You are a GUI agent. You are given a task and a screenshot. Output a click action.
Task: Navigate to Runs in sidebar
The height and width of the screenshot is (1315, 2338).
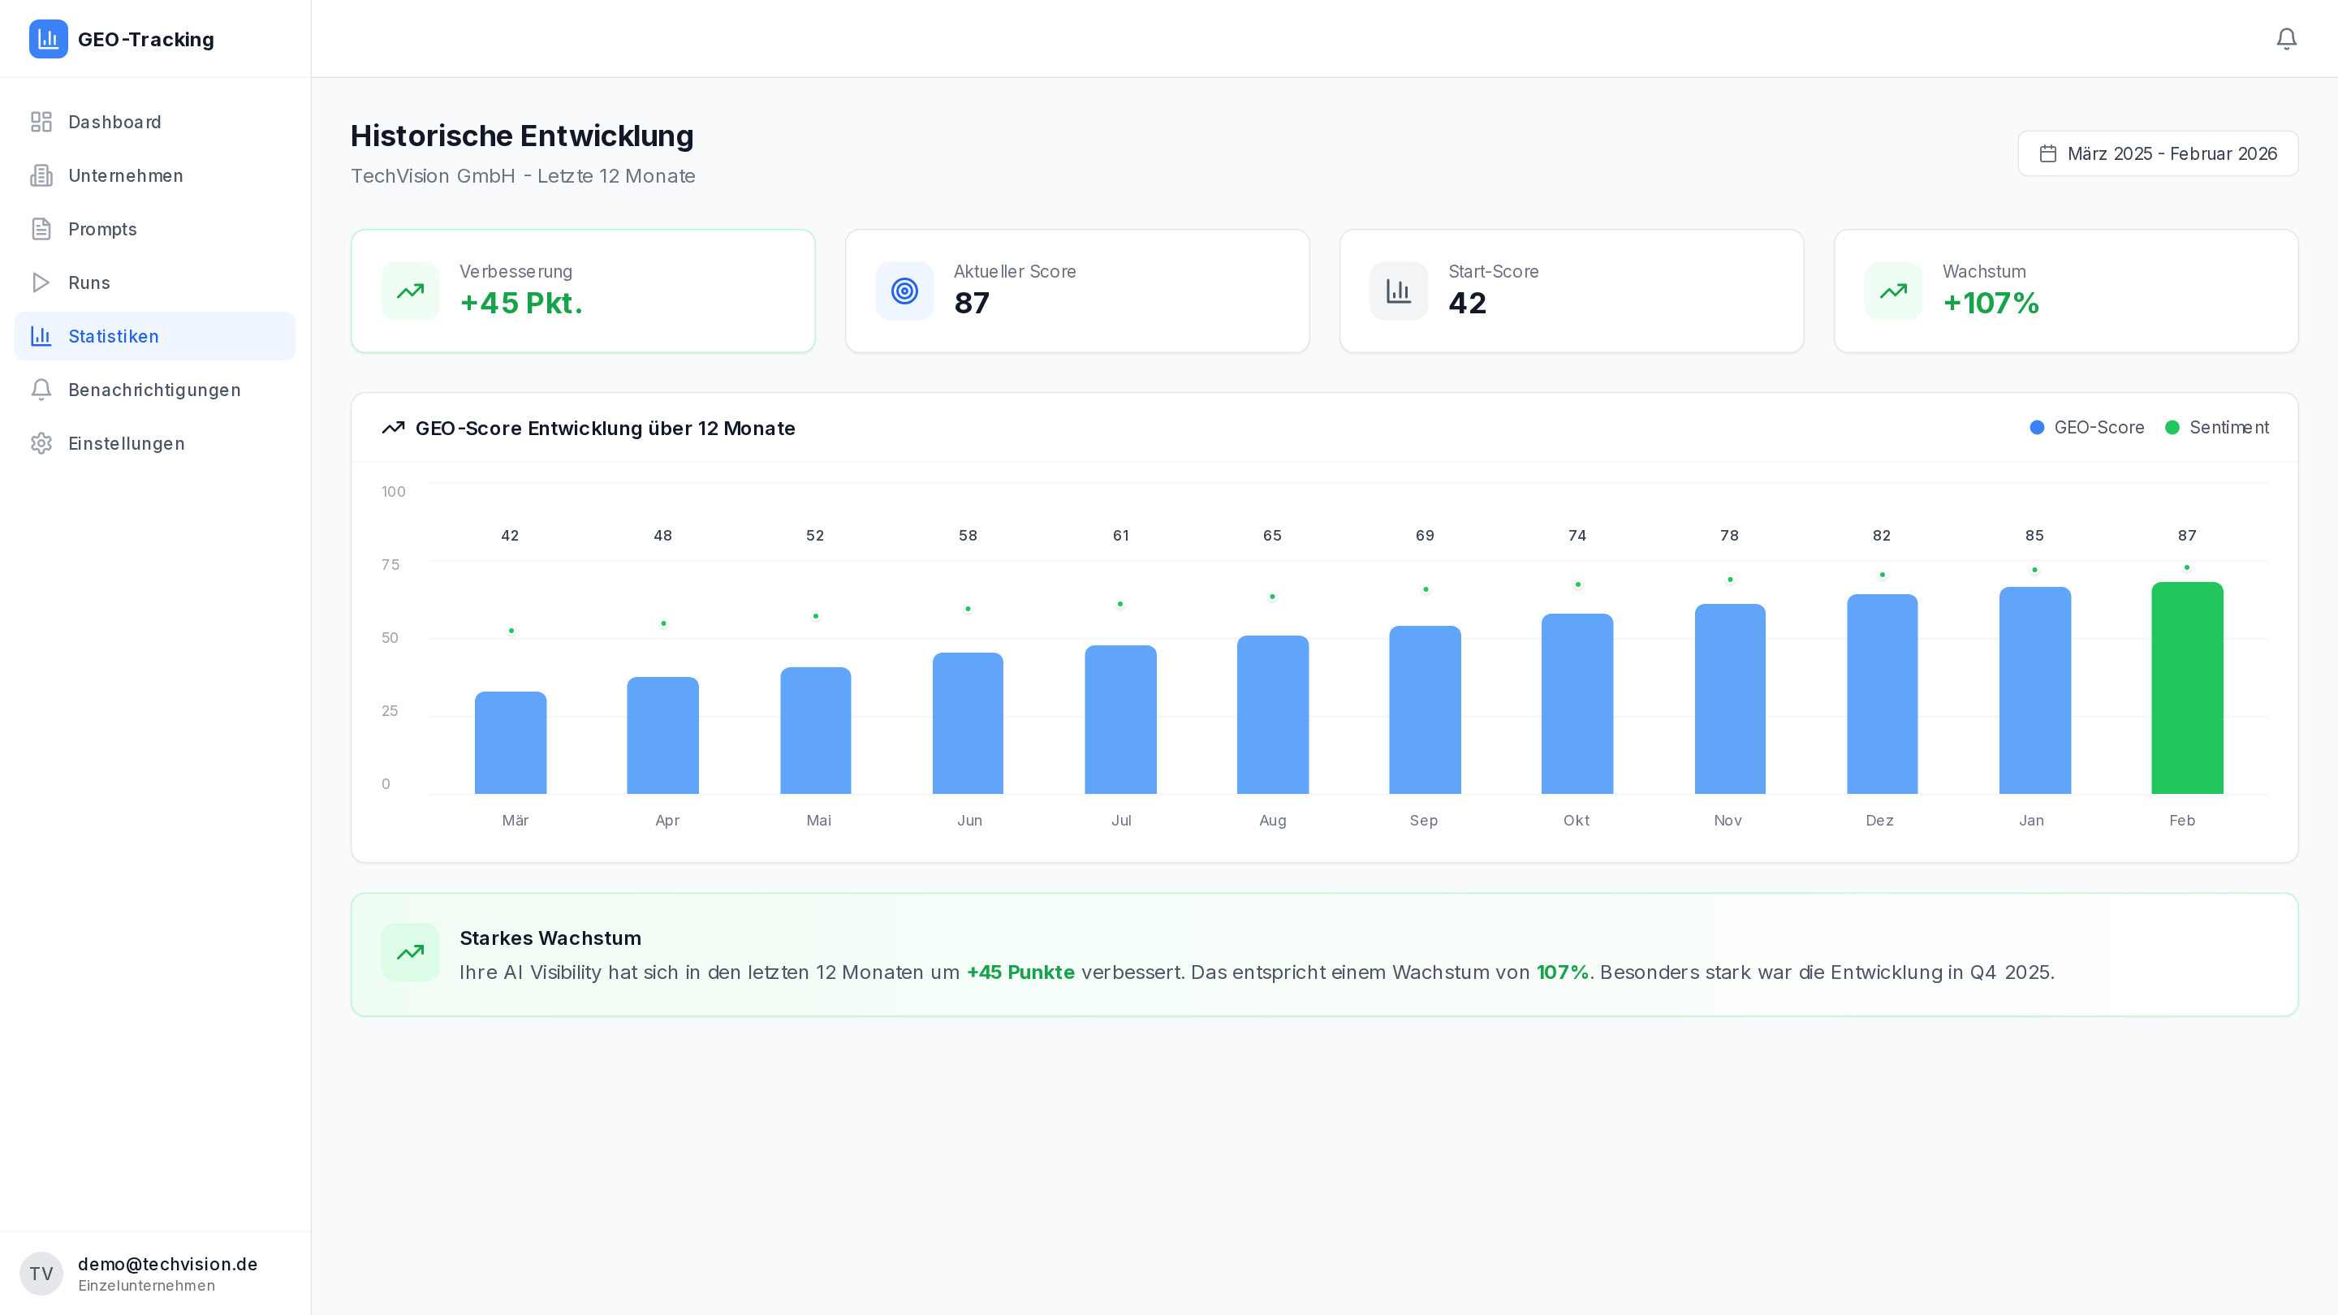[x=89, y=283]
